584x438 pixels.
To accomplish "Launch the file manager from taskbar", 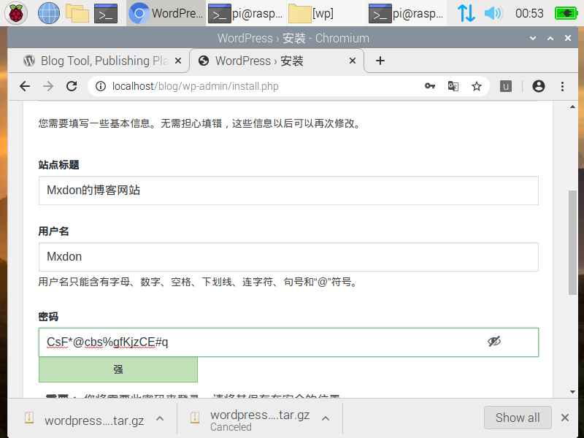I will click(x=77, y=12).
